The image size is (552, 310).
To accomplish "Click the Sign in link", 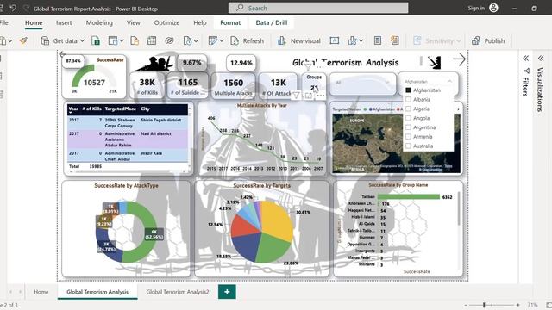I will (476, 8).
